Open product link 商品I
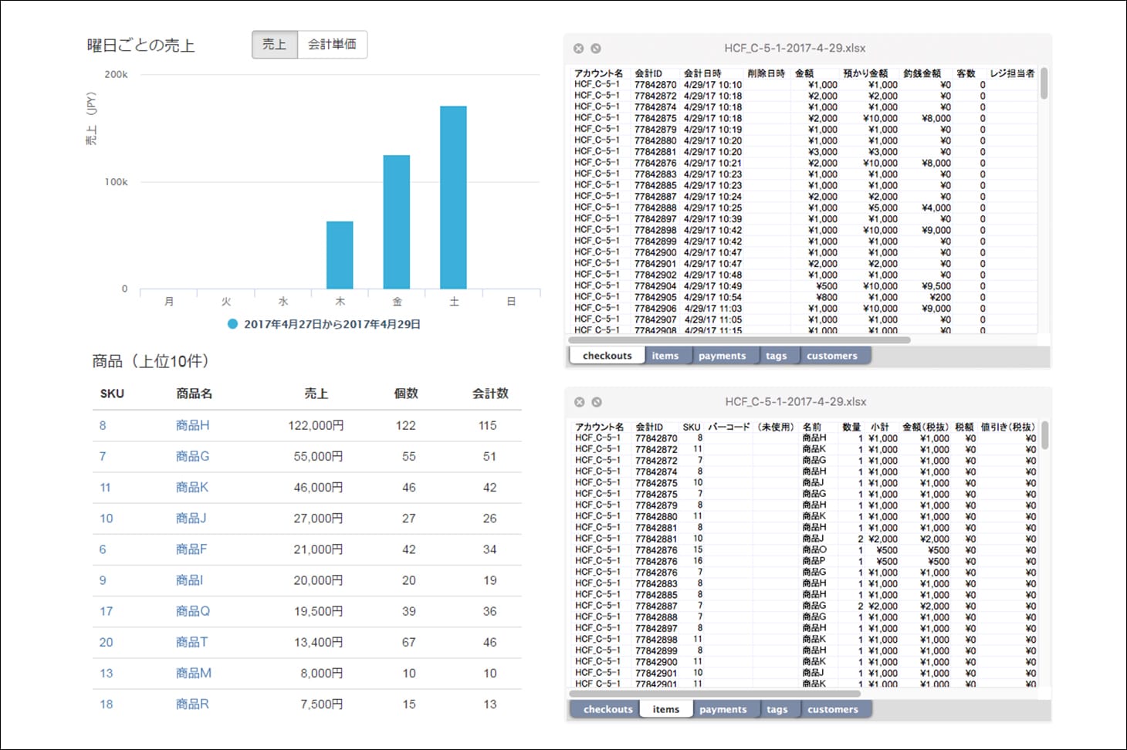 189,580
